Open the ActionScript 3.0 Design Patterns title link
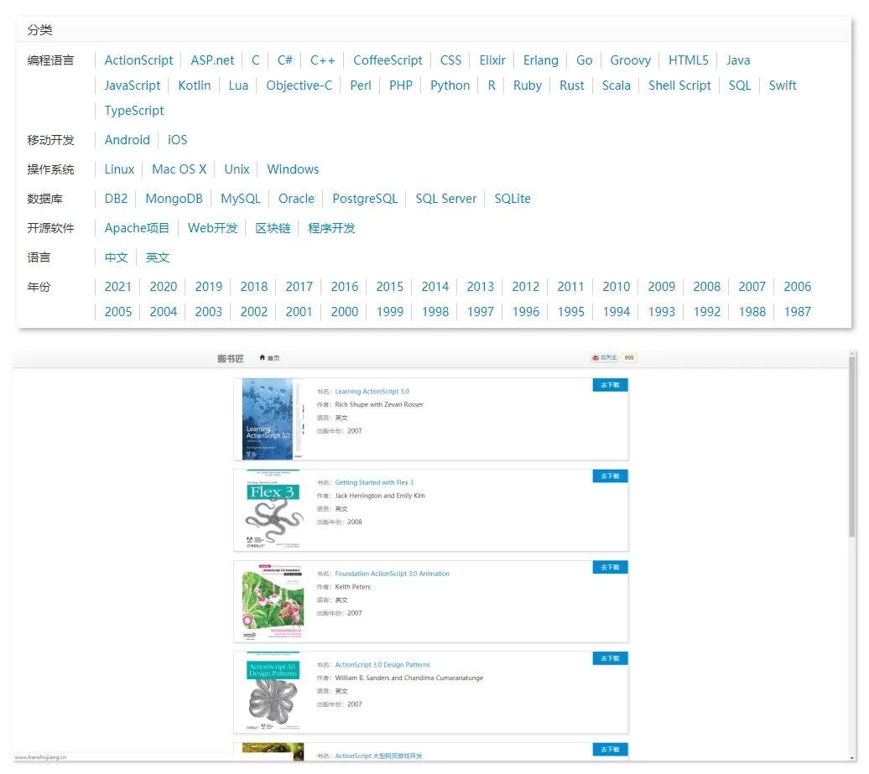 point(382,665)
